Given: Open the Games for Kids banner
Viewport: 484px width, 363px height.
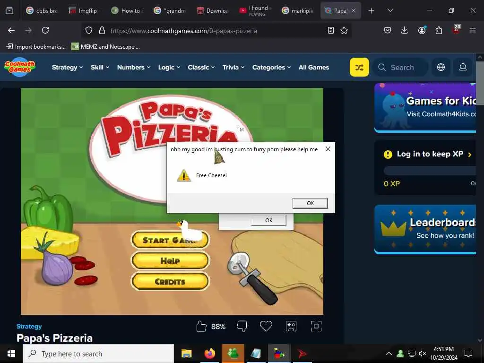Looking at the screenshot, I should click(x=425, y=107).
